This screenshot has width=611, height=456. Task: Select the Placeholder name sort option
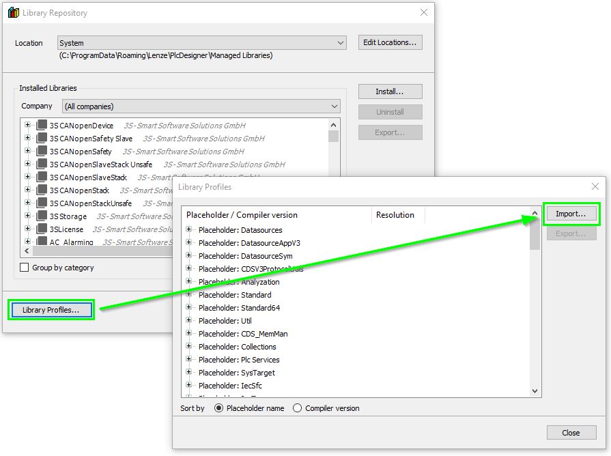[x=219, y=408]
